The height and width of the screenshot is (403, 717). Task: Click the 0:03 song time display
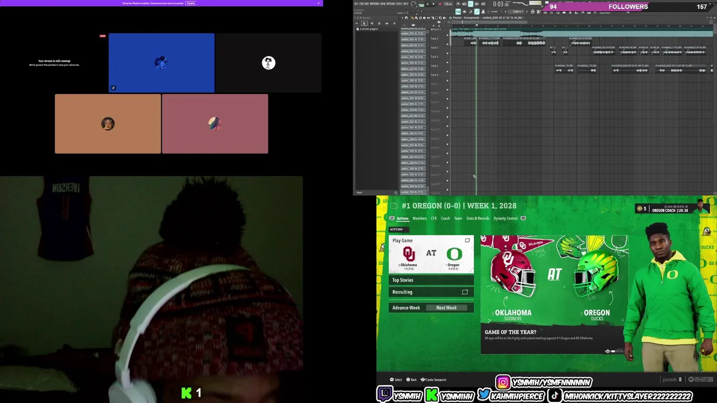point(502,4)
